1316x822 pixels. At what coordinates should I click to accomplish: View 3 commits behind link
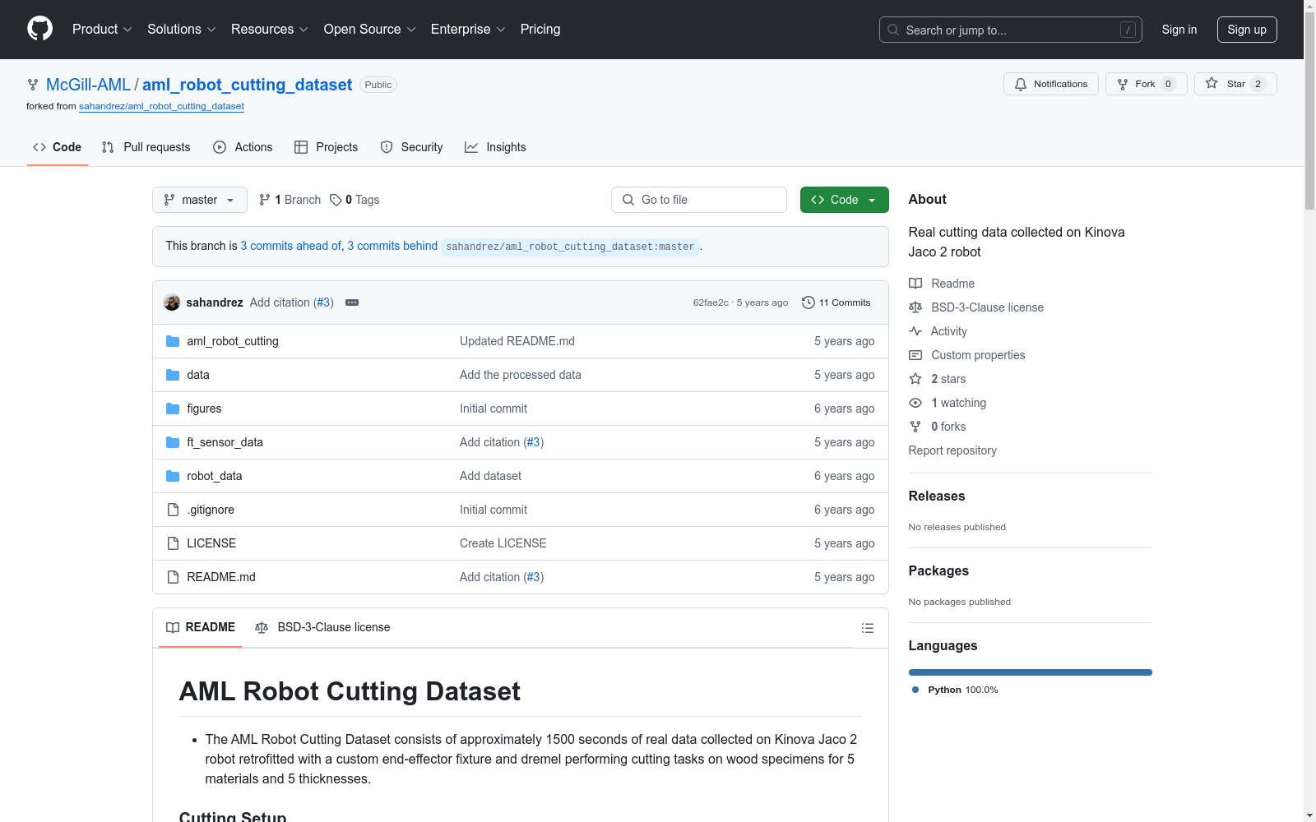point(392,246)
